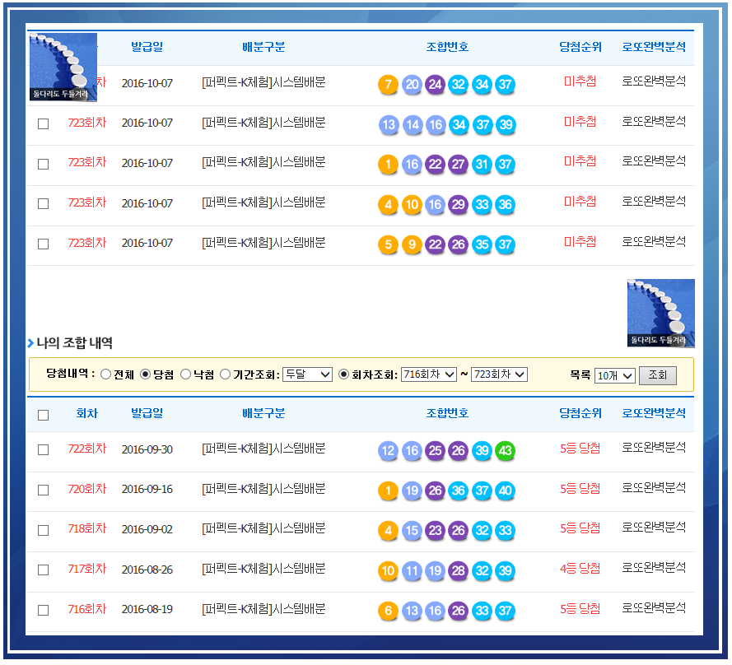Screen dimensions: 732x665
Task: Click the 당첨순위 header in lower table
Action: [580, 413]
